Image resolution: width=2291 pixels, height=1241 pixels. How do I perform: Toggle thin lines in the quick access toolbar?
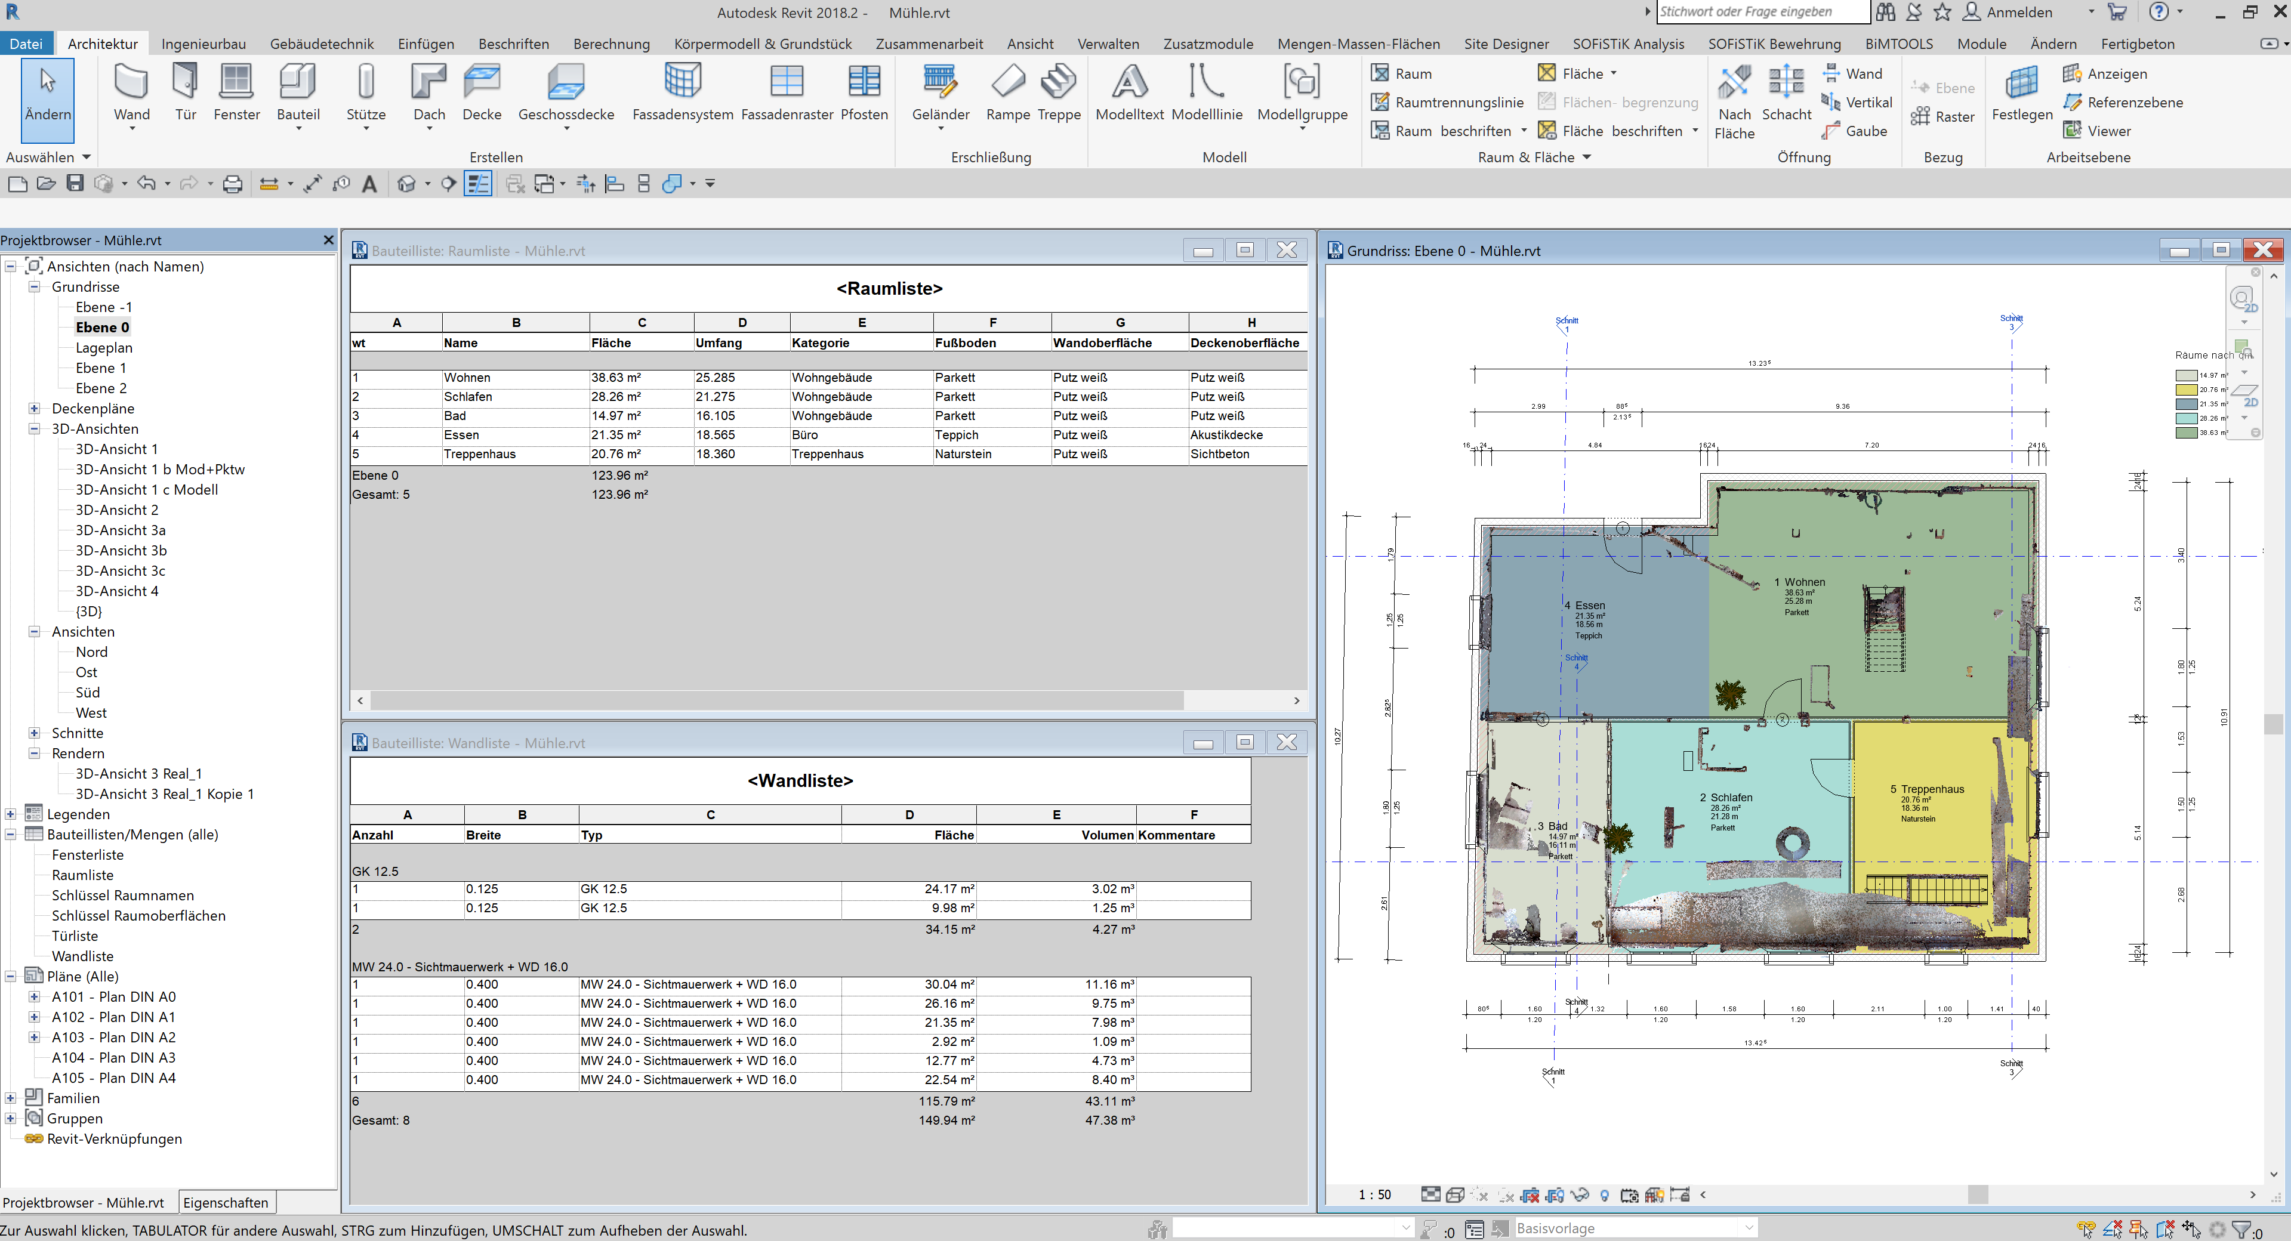click(x=479, y=183)
